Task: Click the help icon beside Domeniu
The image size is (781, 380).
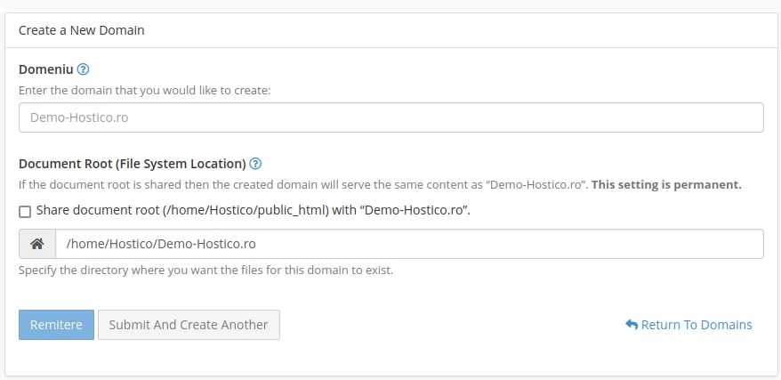Action: pos(84,69)
